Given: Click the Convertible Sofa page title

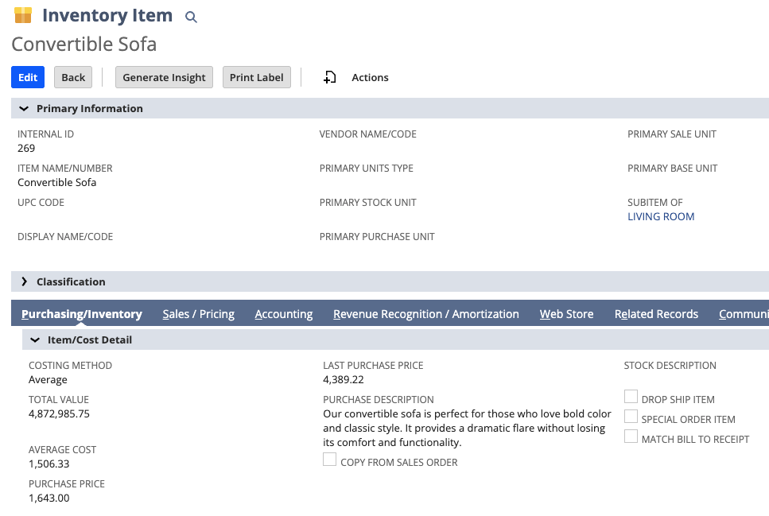Looking at the screenshot, I should click(84, 45).
